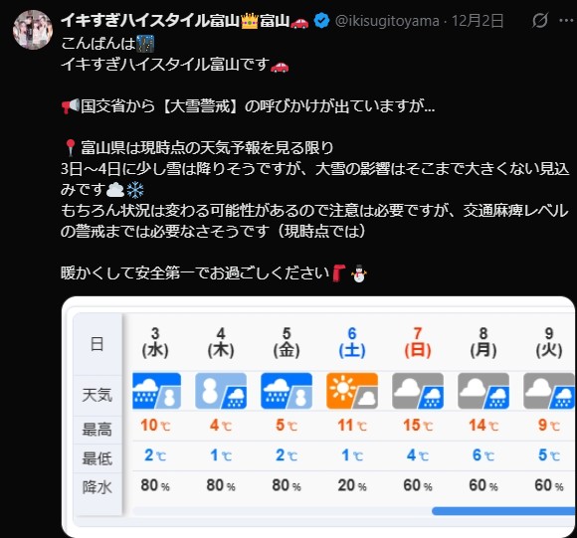
Task: Click Monday's cloudy weather icon
Action: point(483,391)
